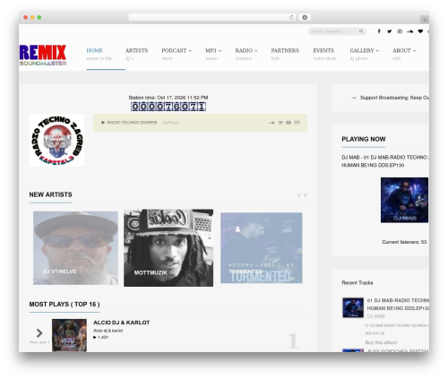Open the Partners menu item

click(x=285, y=51)
